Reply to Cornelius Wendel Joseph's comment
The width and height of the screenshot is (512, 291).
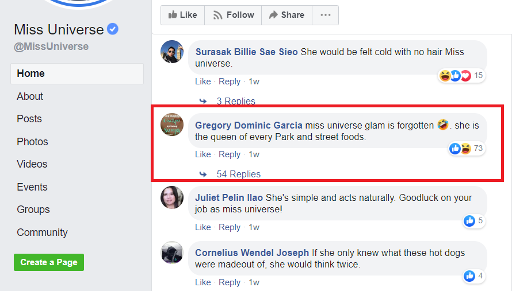[x=230, y=282]
